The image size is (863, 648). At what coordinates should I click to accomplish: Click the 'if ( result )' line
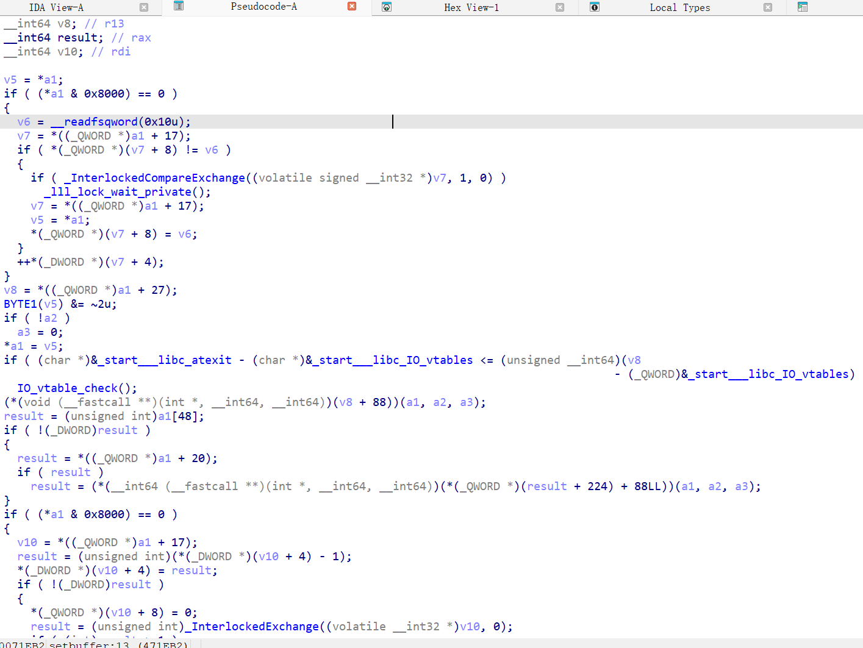[x=60, y=472]
